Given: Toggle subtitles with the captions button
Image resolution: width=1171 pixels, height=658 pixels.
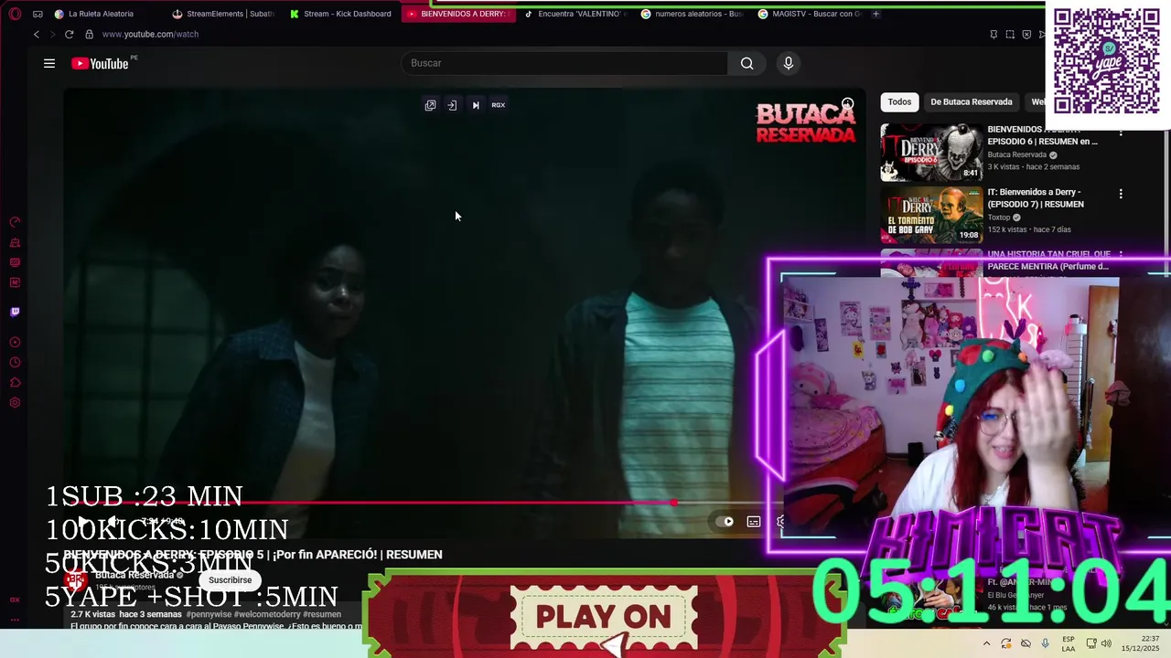Looking at the screenshot, I should pos(754,522).
